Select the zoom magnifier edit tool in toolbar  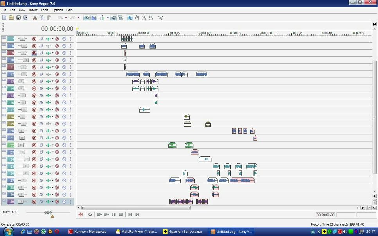coord(151,18)
